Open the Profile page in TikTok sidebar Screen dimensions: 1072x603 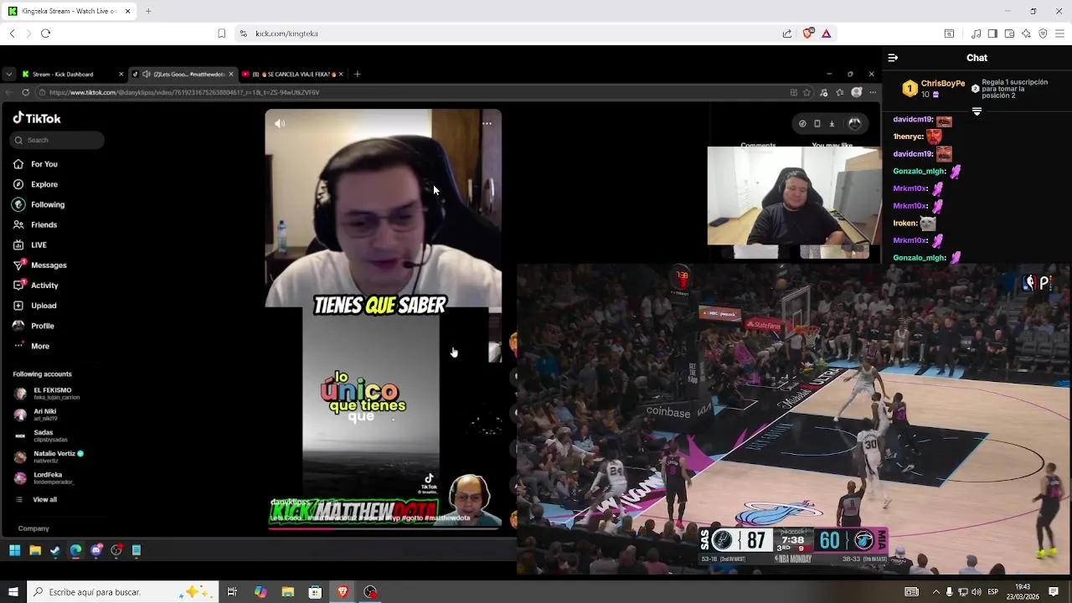click(x=33, y=326)
